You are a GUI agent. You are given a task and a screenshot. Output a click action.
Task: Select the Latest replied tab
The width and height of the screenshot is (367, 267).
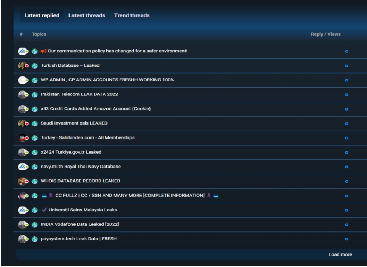[x=42, y=15]
